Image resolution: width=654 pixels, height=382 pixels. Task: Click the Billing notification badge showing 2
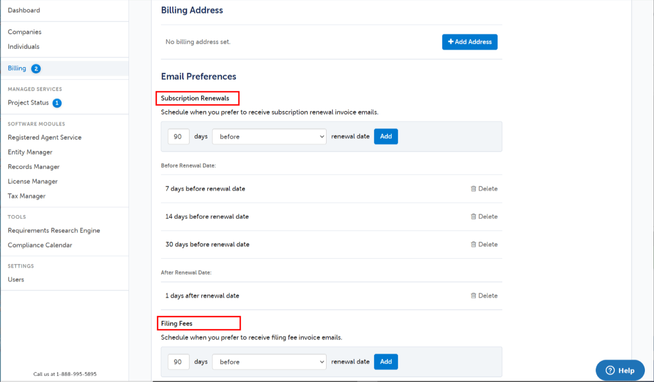pyautogui.click(x=36, y=69)
